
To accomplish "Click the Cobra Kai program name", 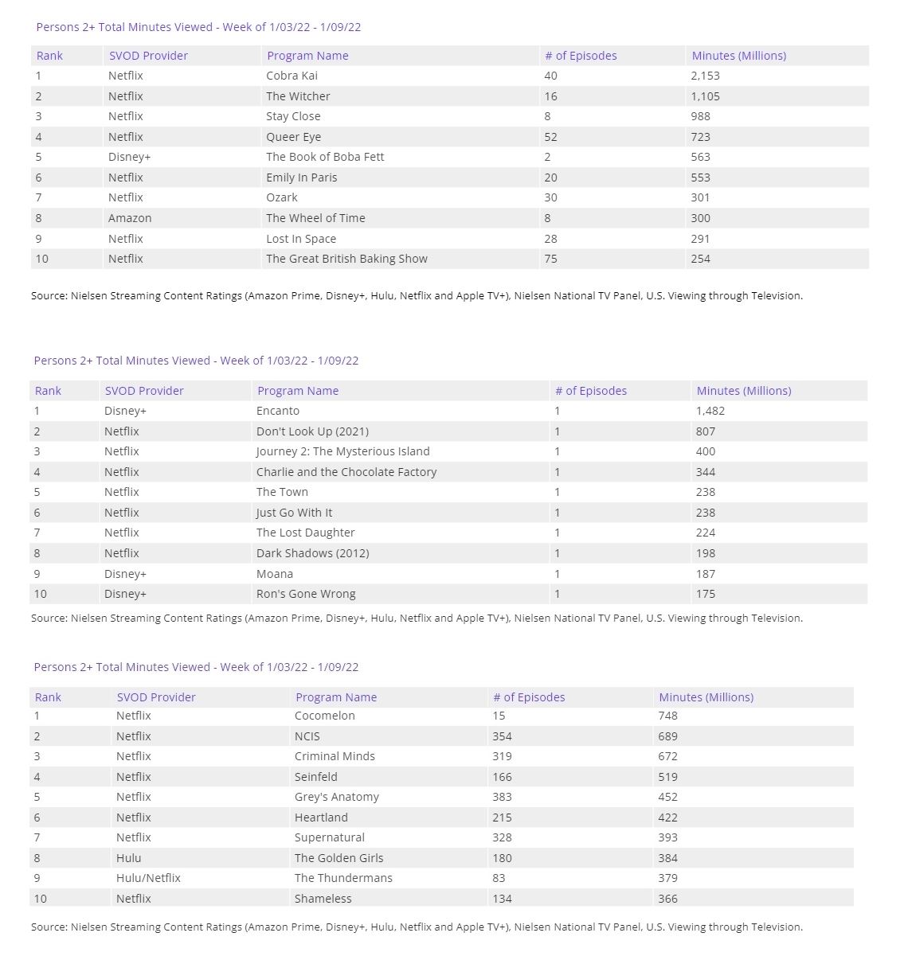I will pos(292,76).
